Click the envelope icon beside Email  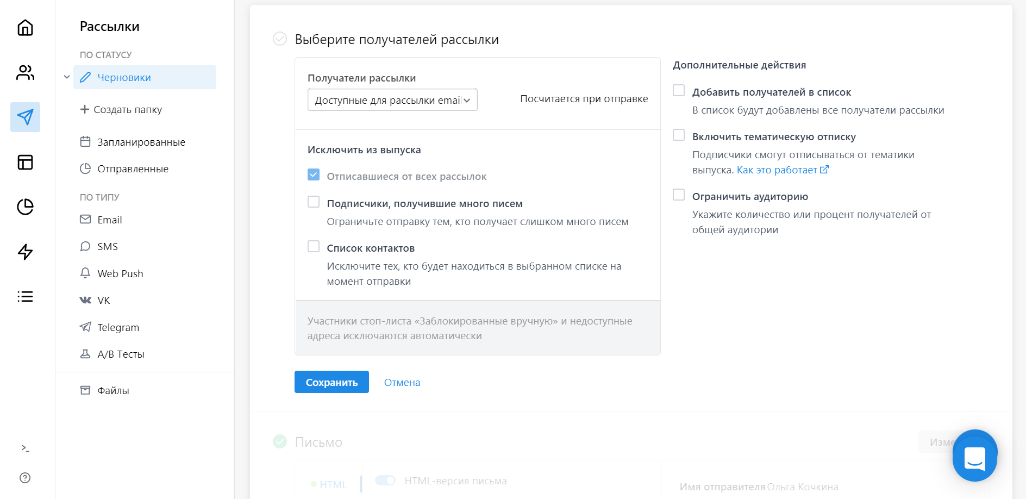tap(85, 219)
